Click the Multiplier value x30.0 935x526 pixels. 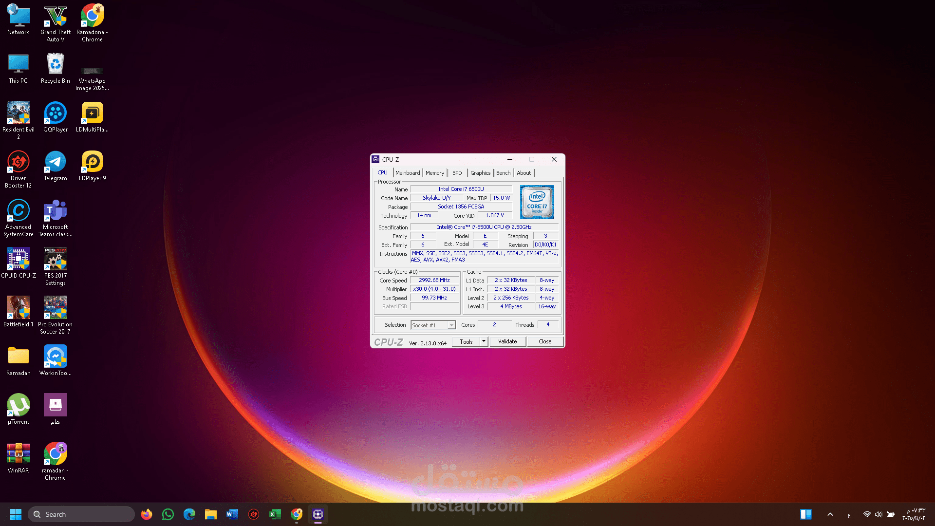point(434,289)
